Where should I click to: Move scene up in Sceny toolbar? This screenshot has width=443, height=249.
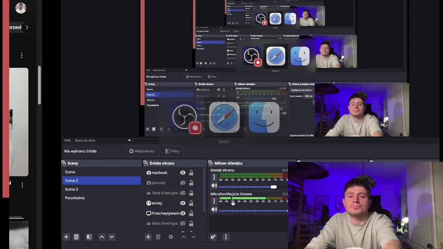(x=102, y=237)
